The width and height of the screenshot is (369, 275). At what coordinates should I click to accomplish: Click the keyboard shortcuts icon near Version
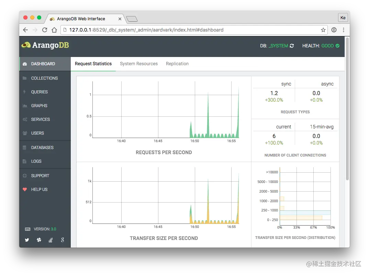pos(27,229)
